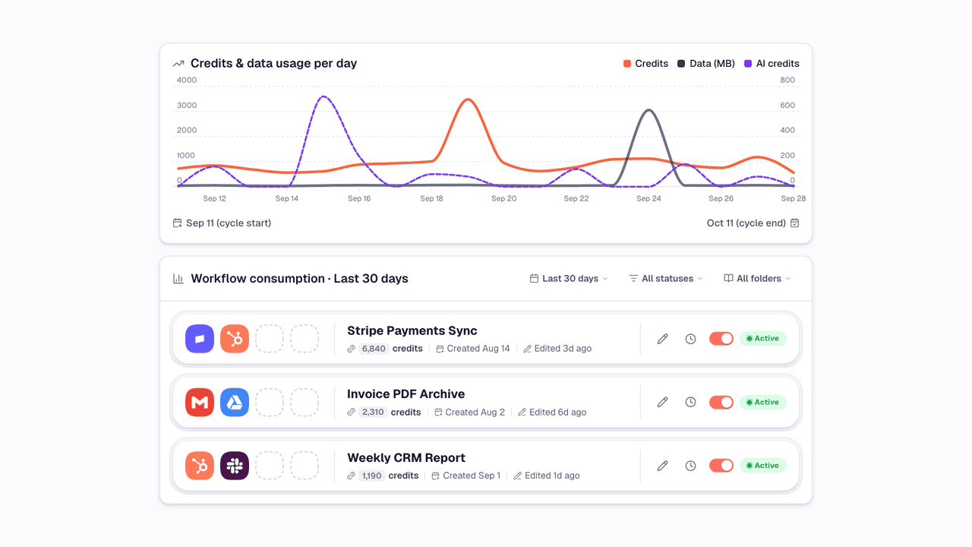Open the Invoice PDF Archive workflow title

tap(406, 394)
